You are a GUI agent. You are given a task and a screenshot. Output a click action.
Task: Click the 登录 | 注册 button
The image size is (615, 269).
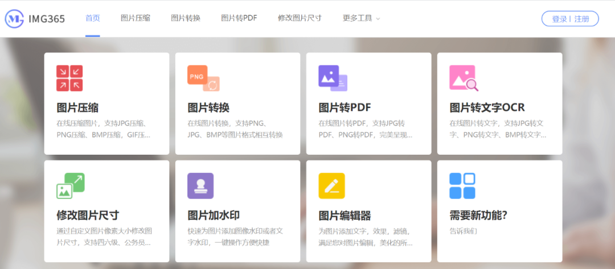point(570,19)
